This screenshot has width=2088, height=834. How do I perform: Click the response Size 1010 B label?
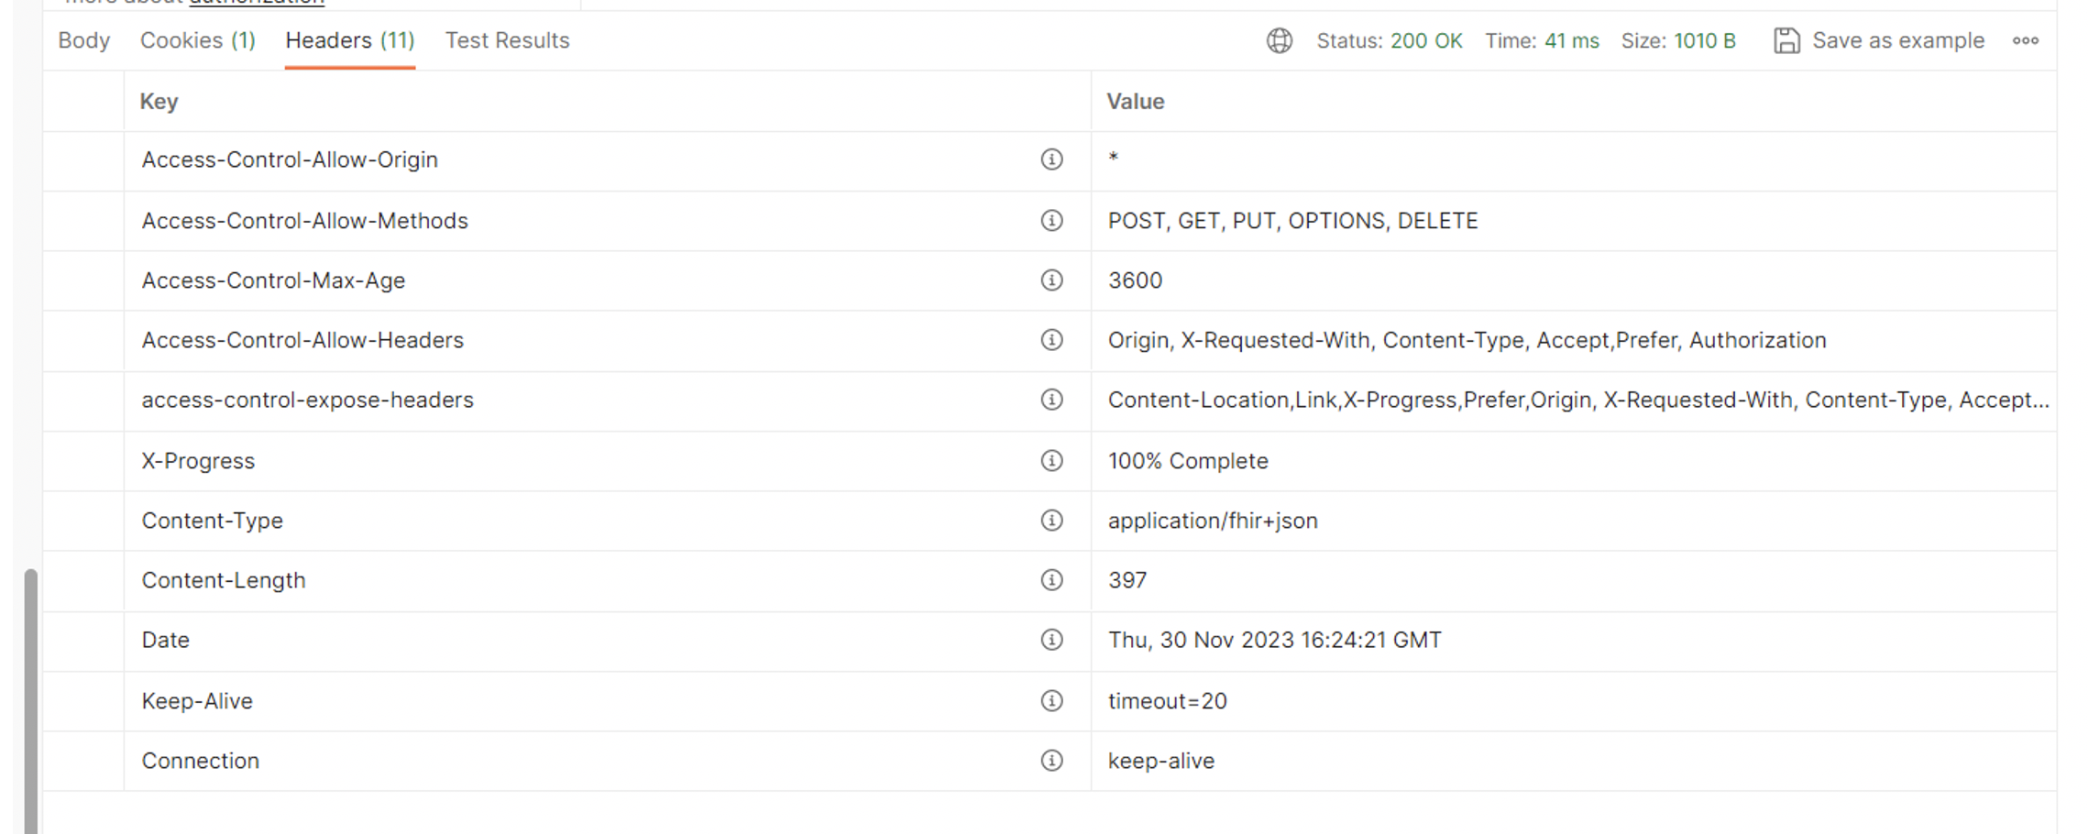click(1678, 41)
